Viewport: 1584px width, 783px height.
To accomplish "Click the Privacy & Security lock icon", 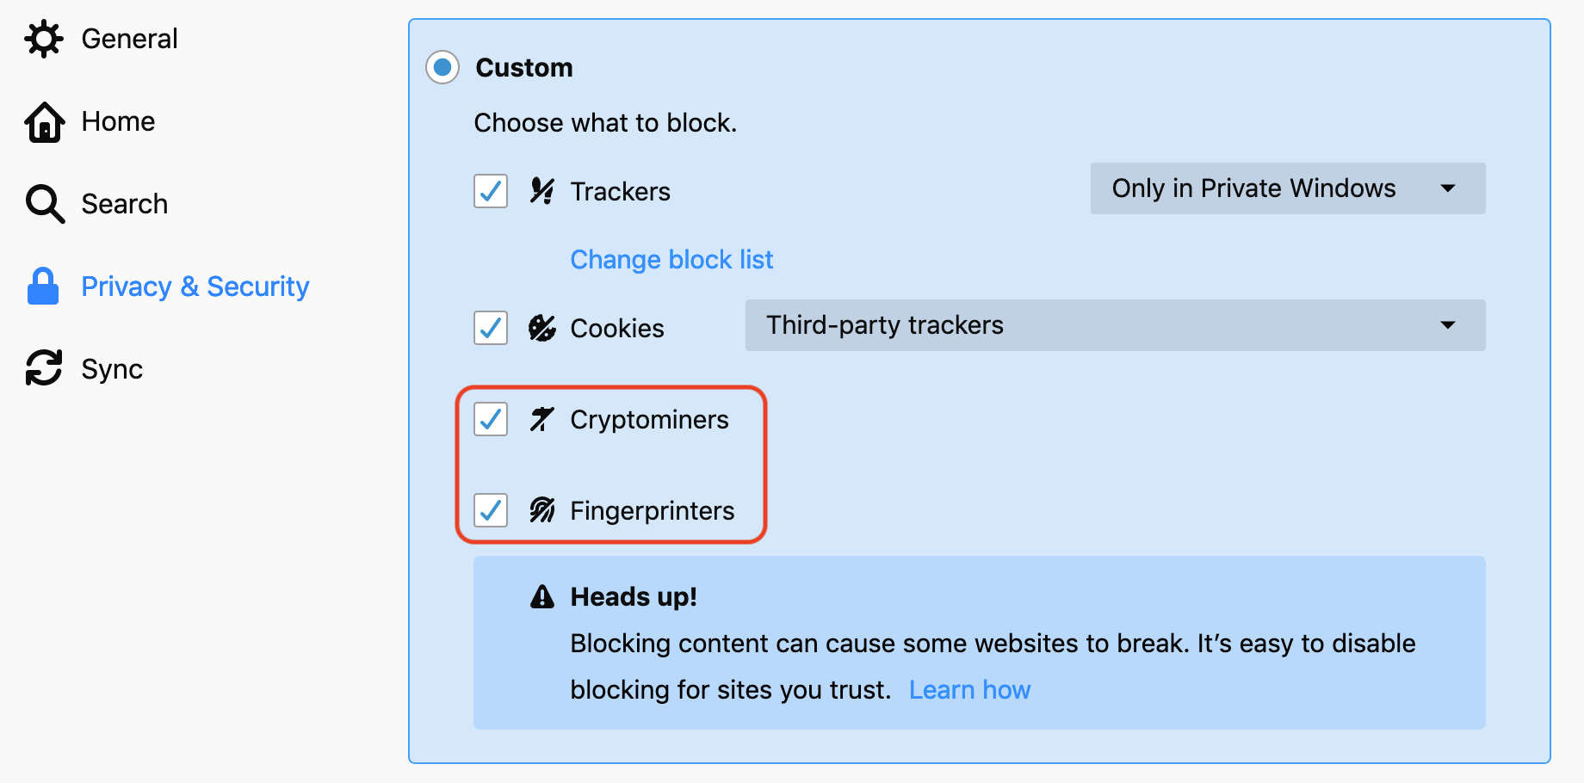I will pos(43,287).
